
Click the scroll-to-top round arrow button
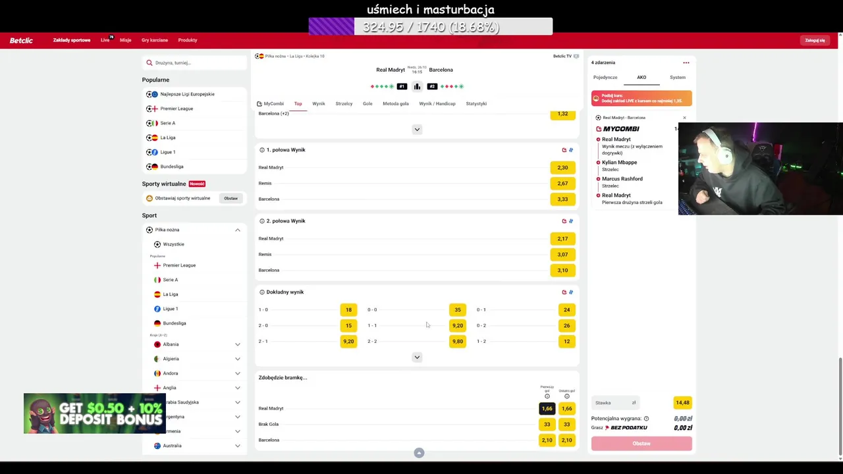pyautogui.click(x=419, y=453)
